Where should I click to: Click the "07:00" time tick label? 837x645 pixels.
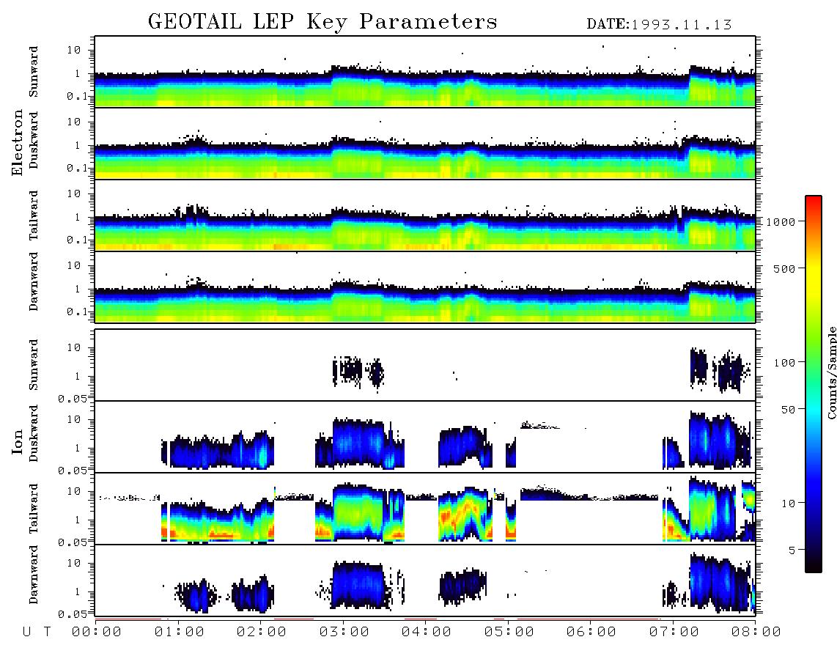coord(674,632)
